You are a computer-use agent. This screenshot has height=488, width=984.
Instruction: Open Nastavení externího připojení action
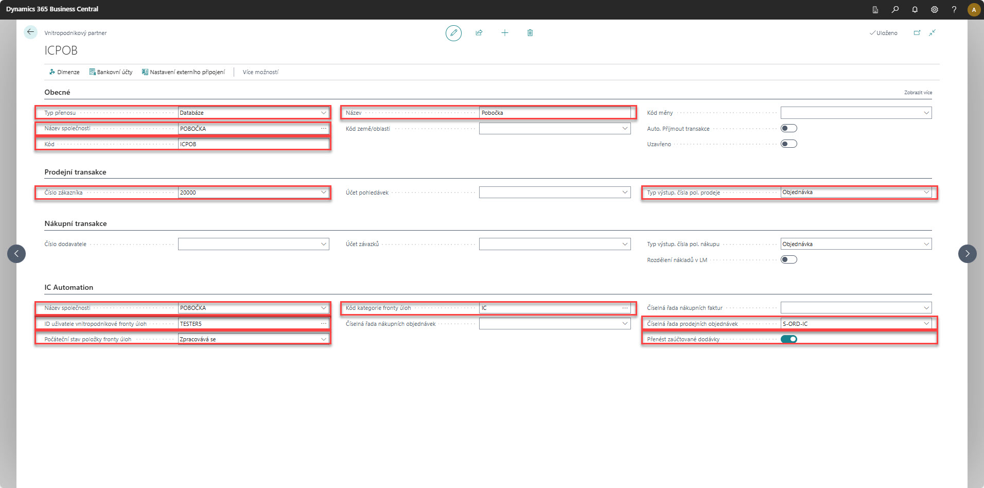click(183, 72)
